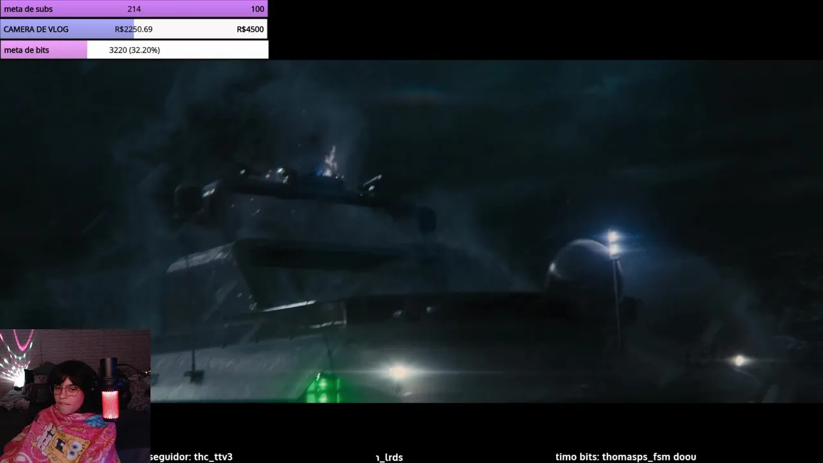Click the R$4500 goal amount
The width and height of the screenshot is (823, 463).
coord(250,30)
